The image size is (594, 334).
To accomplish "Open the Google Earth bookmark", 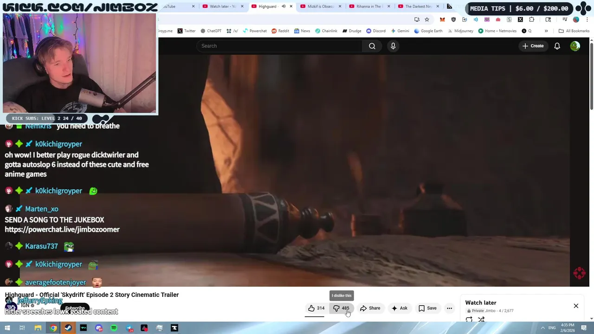I will tap(428, 31).
